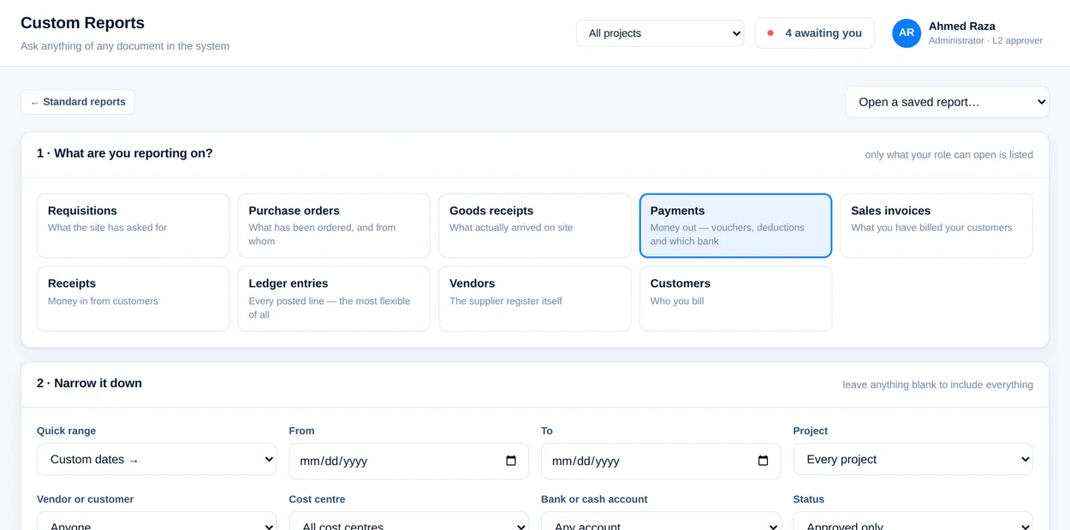
Task: Open the Vendor or customer dropdown
Action: pos(157,521)
